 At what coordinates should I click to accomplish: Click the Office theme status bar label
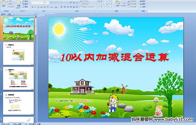[x=17, y=124]
